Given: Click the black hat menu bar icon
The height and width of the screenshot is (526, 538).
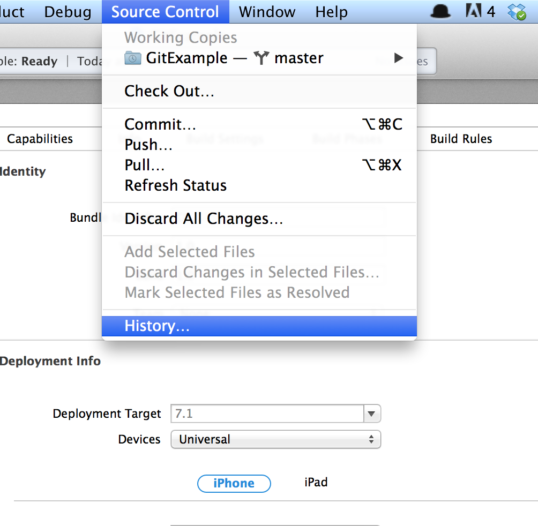Looking at the screenshot, I should tap(440, 12).
